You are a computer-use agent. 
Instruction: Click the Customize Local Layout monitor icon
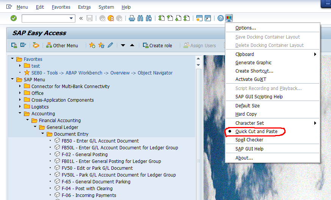click(x=229, y=18)
